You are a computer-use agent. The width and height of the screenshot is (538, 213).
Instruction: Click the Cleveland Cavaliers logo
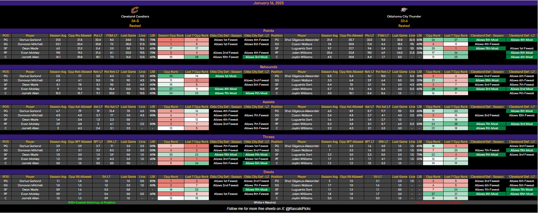tap(135, 10)
